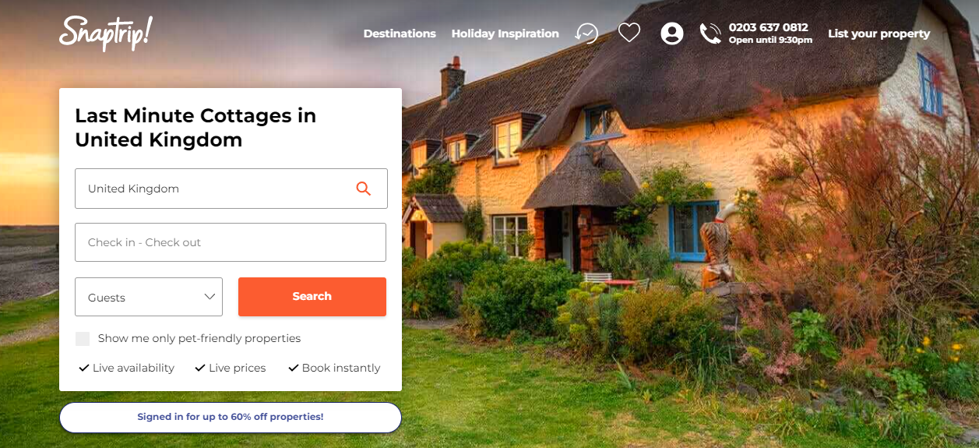Click the Live prices checkmark icon
Screen dimensions: 979x448
[x=200, y=368]
